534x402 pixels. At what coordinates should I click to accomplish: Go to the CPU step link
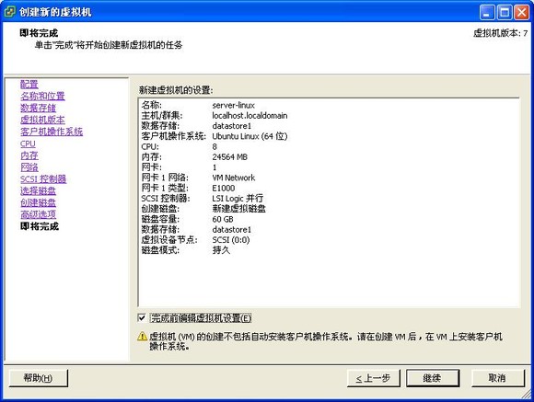click(28, 144)
